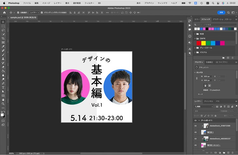Select the Clone Stamp tool
Viewport: 238px width, 155px height.
point(3,59)
